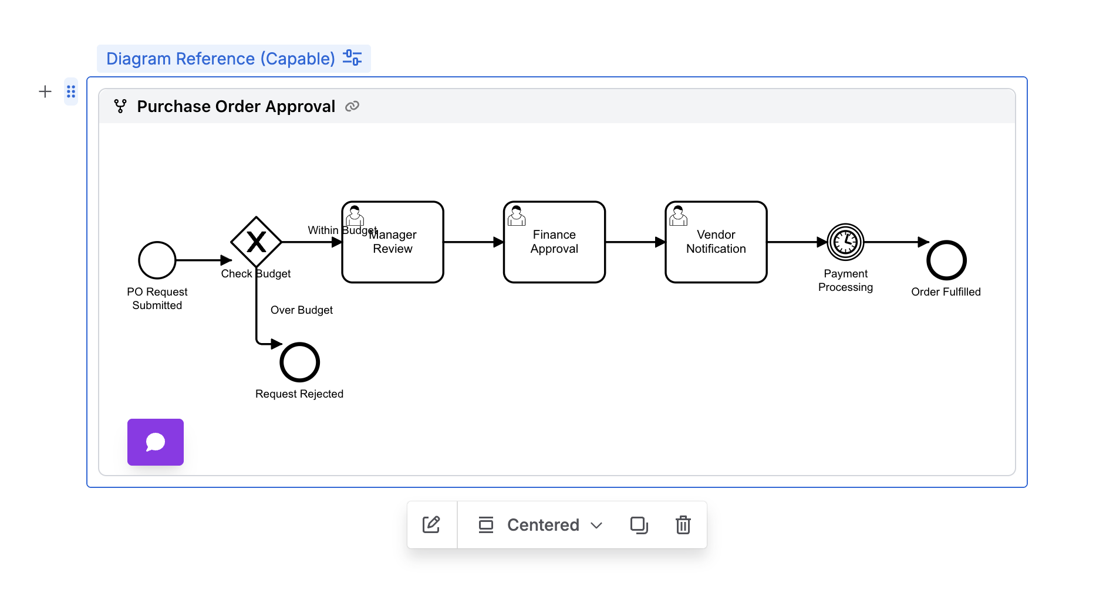1113x597 pixels.
Task: Delete the diagram with trash icon
Action: [683, 524]
